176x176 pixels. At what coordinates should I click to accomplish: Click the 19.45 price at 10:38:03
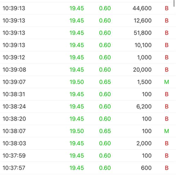(x=77, y=143)
